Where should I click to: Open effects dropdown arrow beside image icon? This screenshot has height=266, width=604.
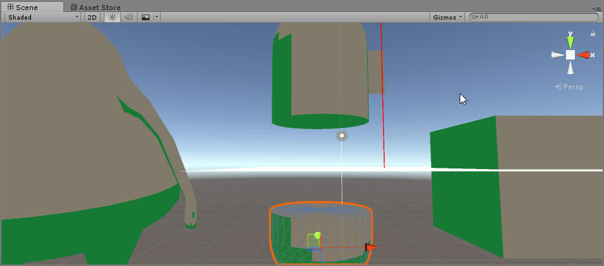pos(156,17)
